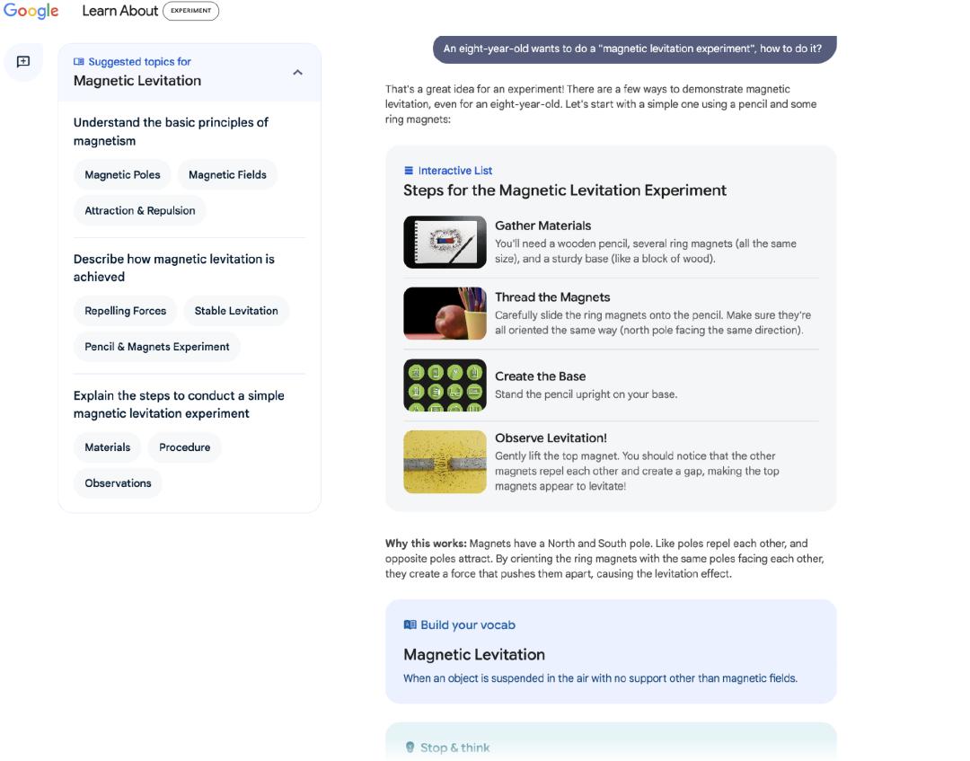Open the Stable Levitation topic
Viewport: 970px width, 761px height.
coord(236,311)
